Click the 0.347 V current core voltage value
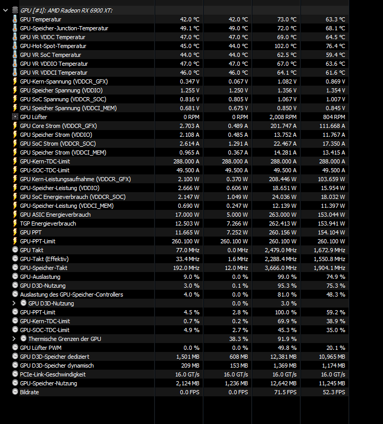This screenshot has height=424, width=383. tap(190, 81)
